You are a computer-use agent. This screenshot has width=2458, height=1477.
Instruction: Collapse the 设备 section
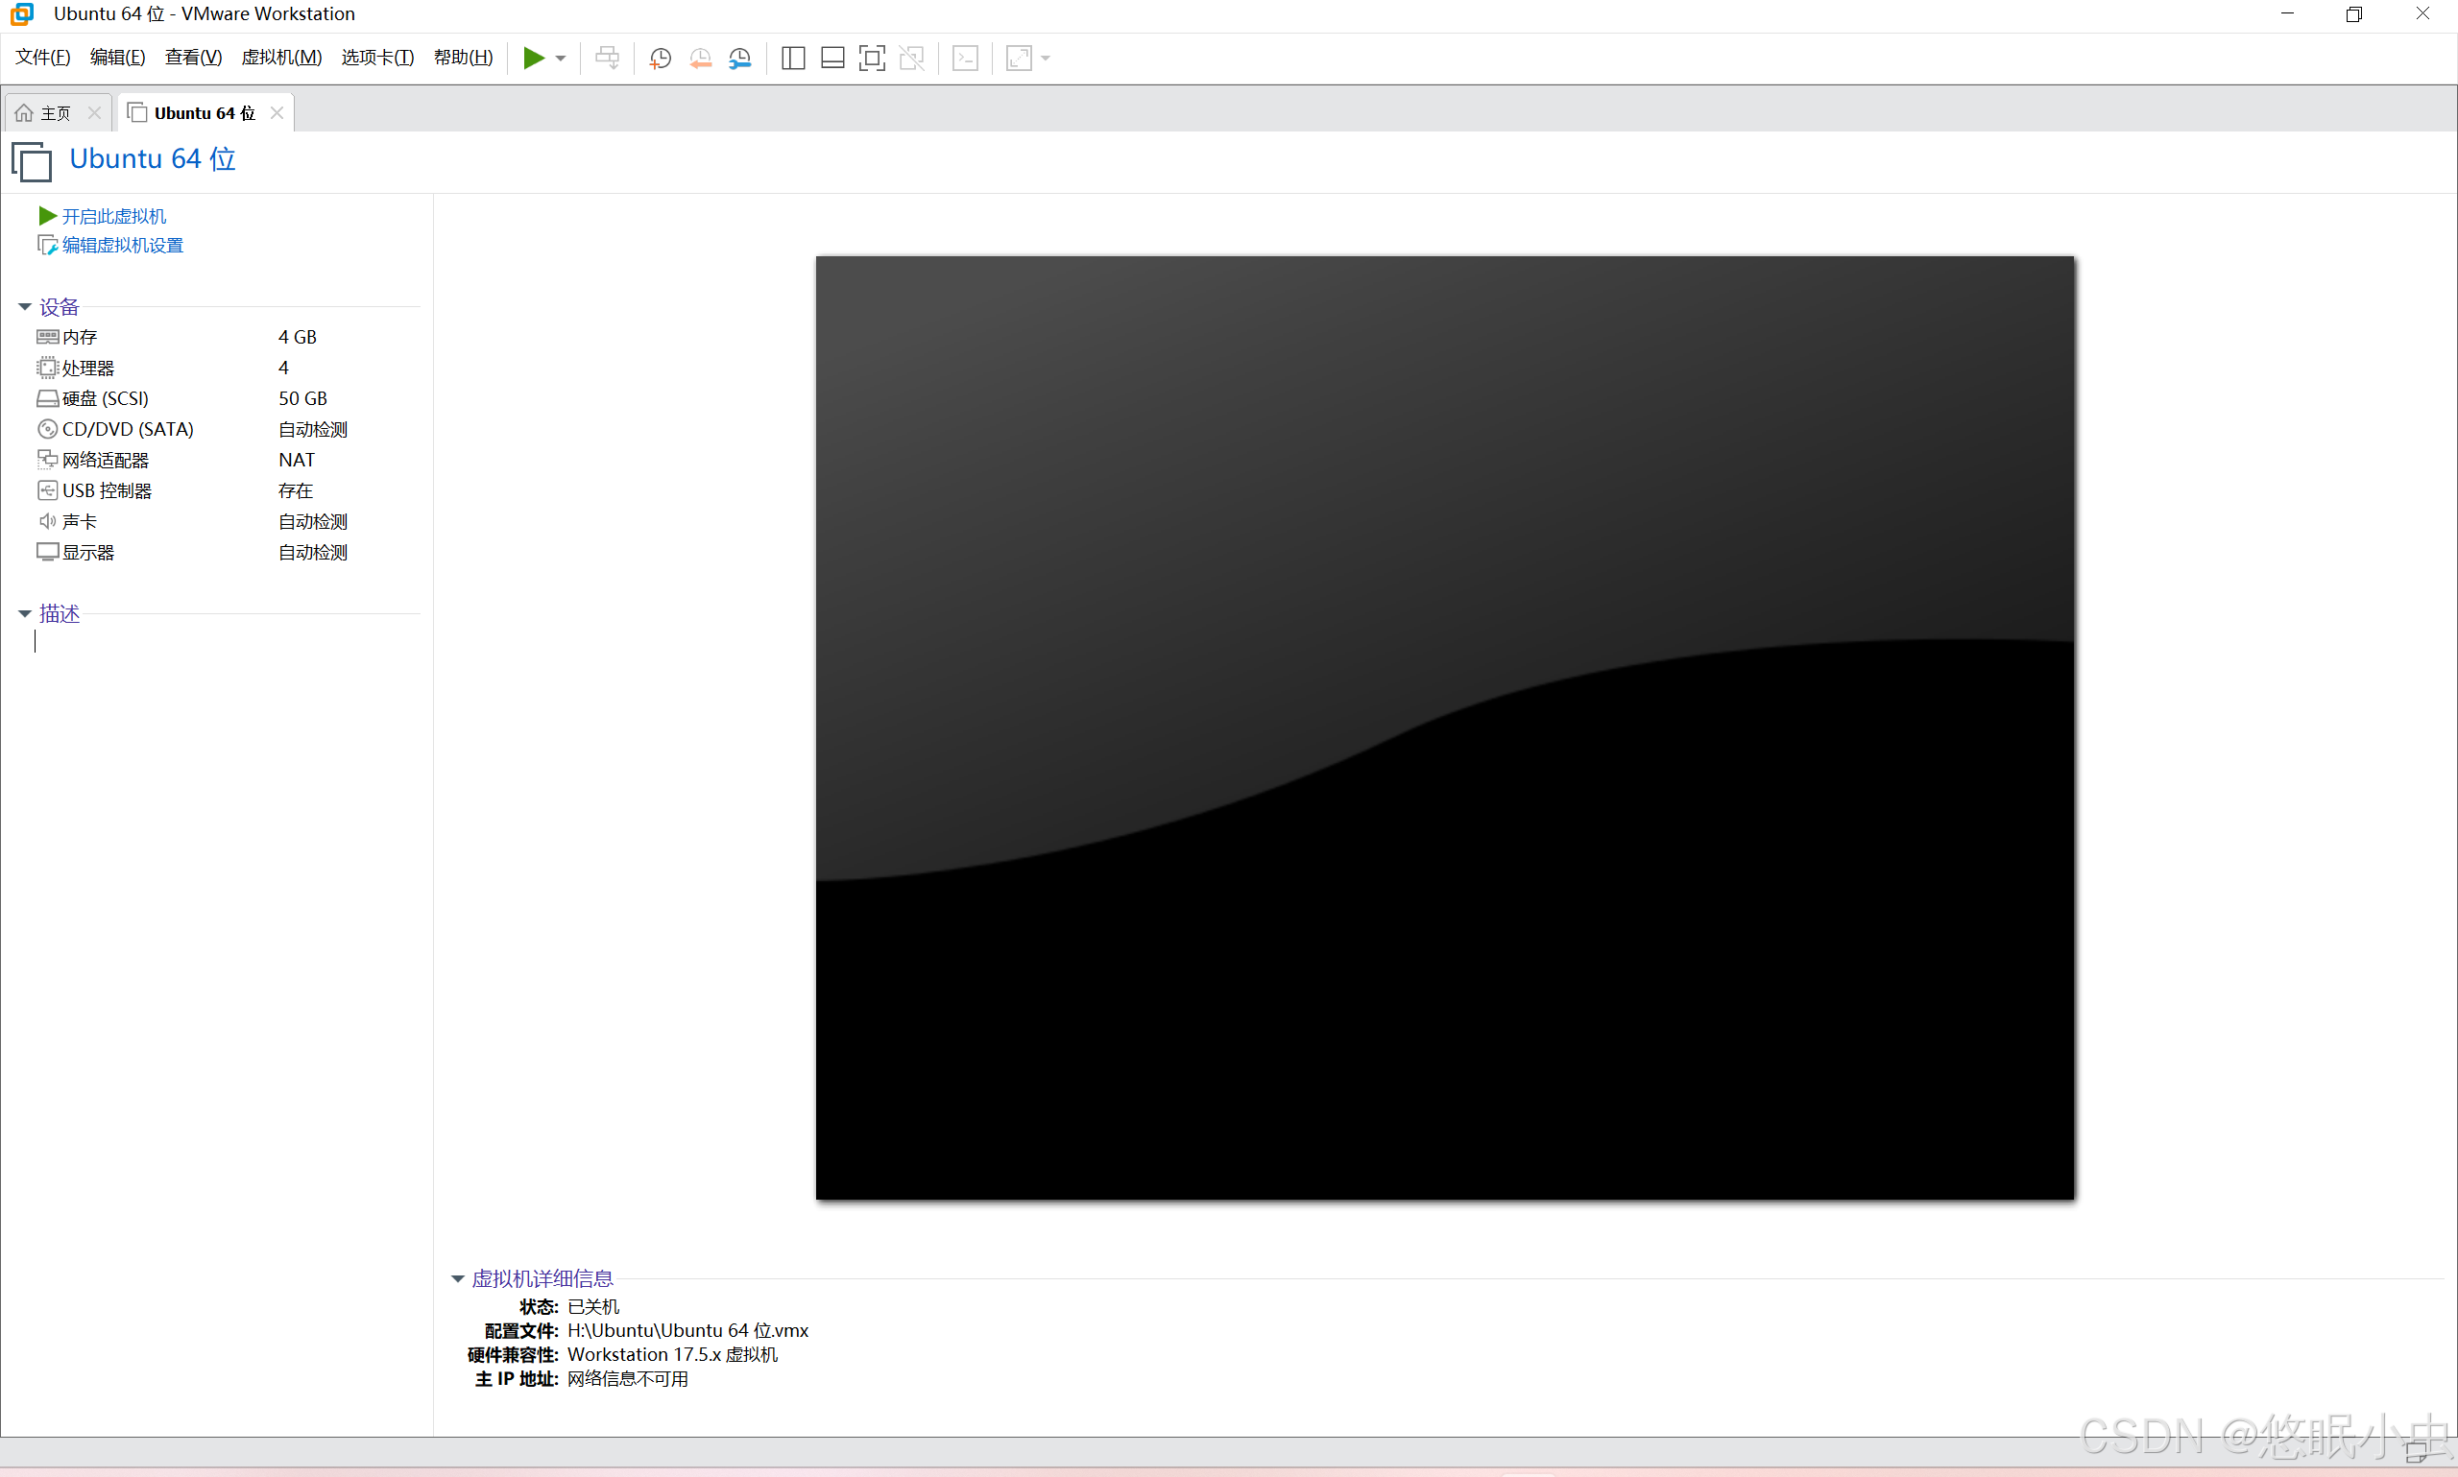pos(25,306)
